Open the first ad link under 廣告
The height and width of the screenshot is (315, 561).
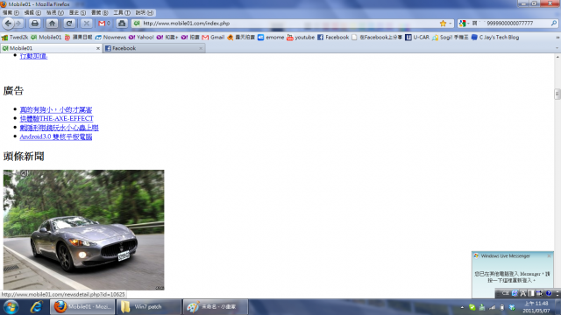[56, 109]
